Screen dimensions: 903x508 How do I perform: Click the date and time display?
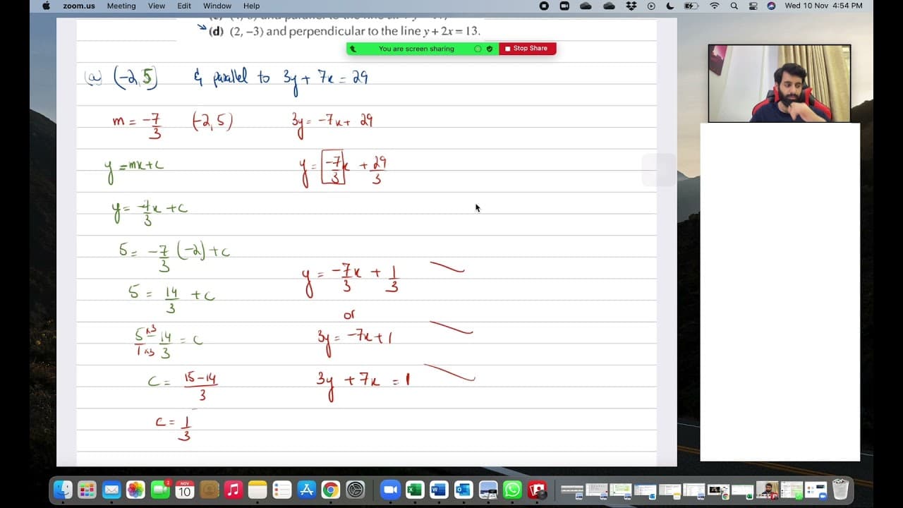(823, 6)
